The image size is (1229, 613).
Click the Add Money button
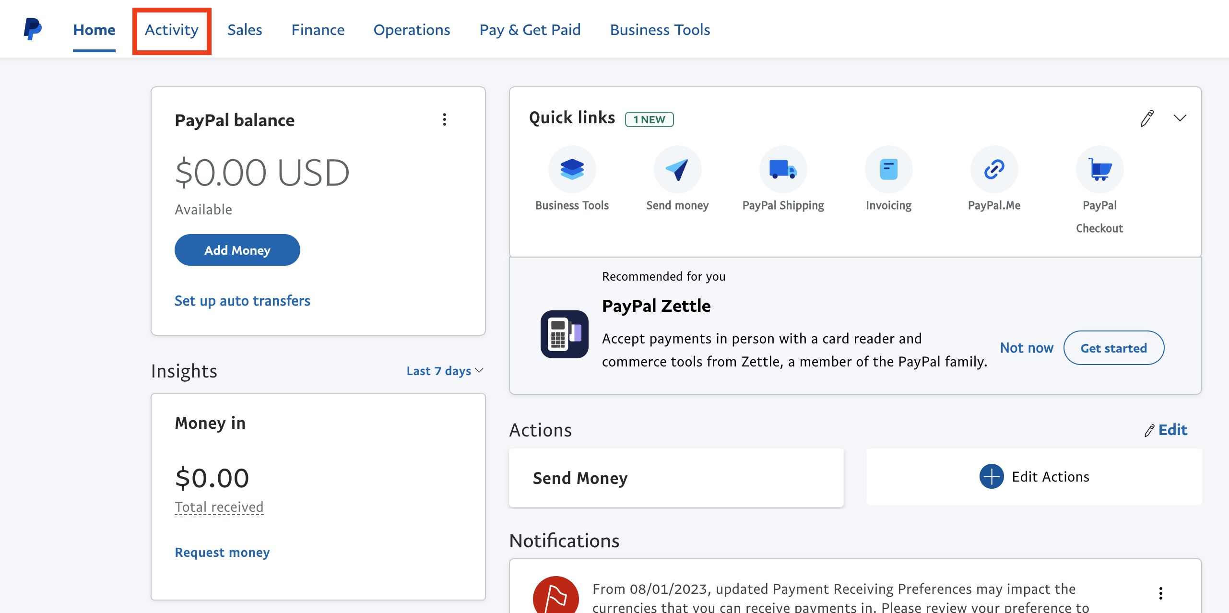pyautogui.click(x=236, y=250)
